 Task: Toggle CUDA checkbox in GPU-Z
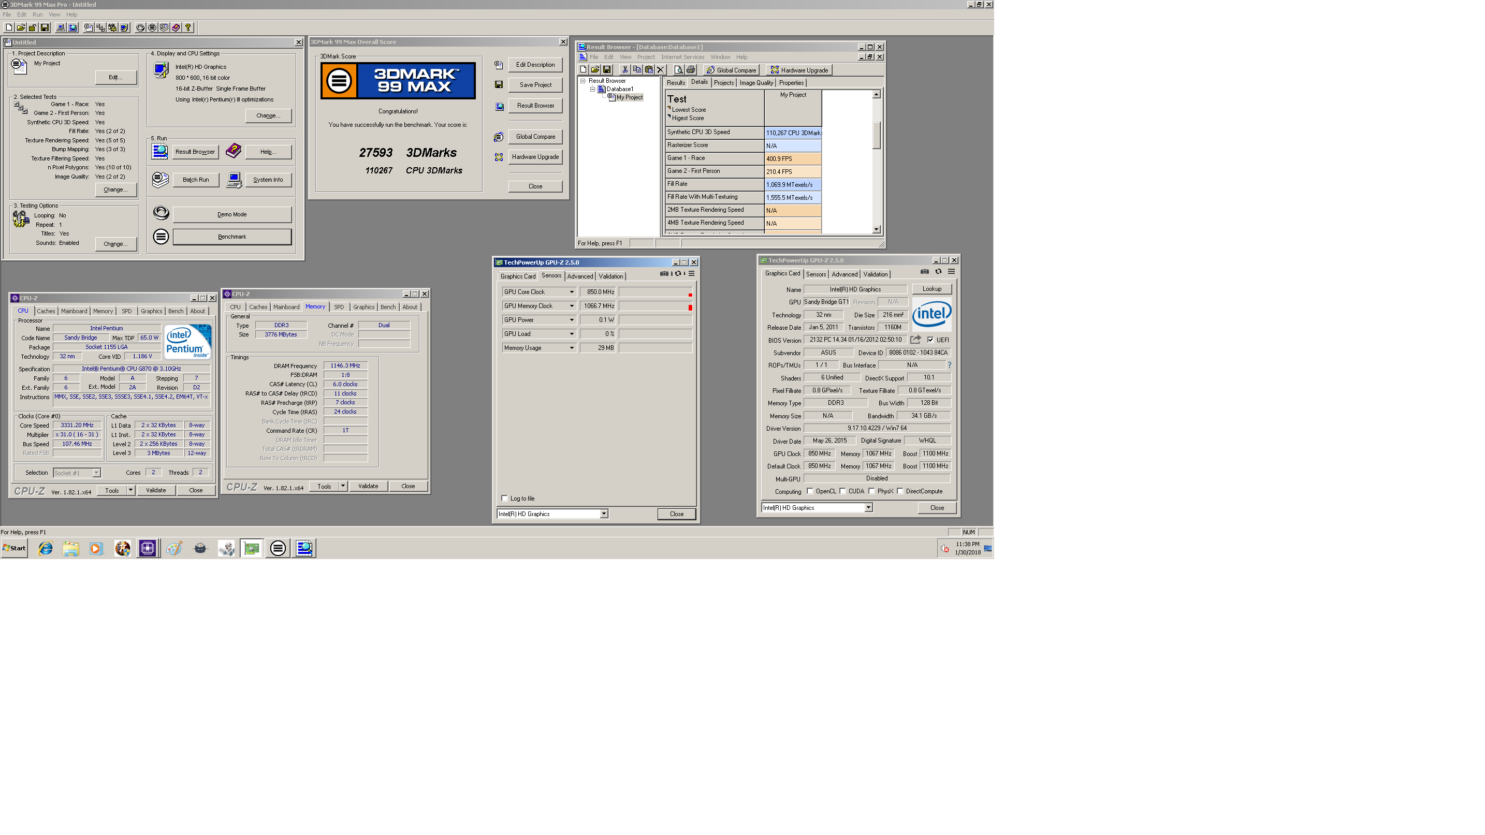tap(843, 491)
